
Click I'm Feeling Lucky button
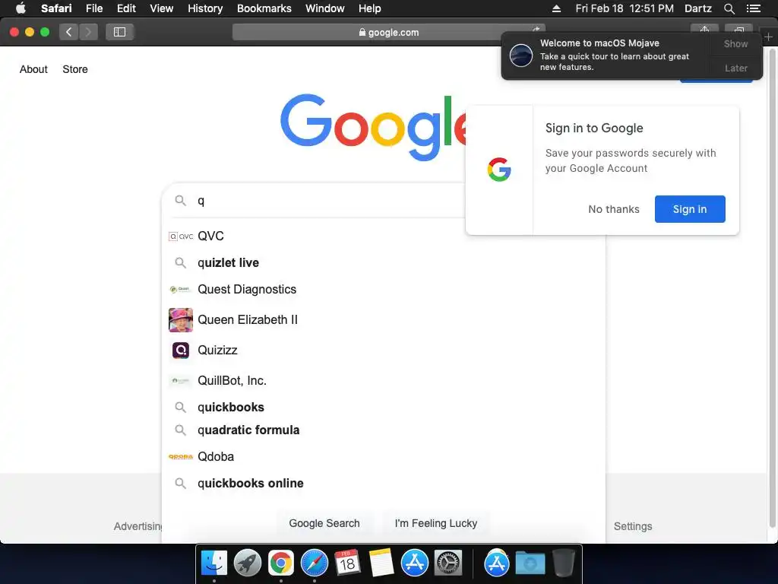coord(435,523)
